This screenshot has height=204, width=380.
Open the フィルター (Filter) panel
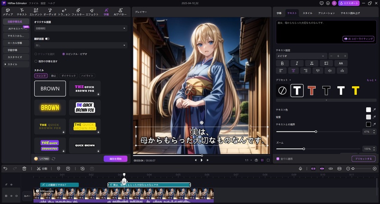78,12
